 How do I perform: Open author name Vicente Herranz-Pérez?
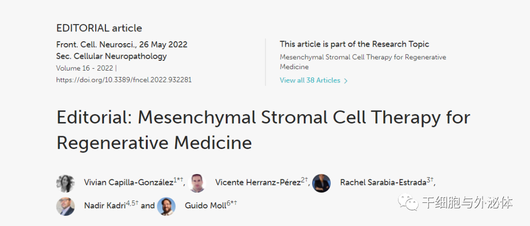[x=258, y=183]
